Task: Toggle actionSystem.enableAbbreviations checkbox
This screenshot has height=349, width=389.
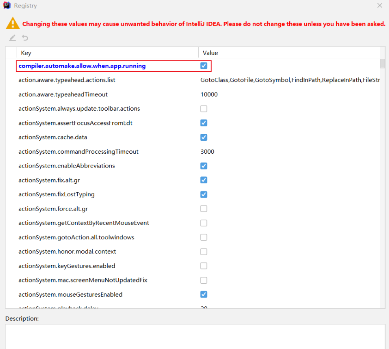Action: point(204,166)
